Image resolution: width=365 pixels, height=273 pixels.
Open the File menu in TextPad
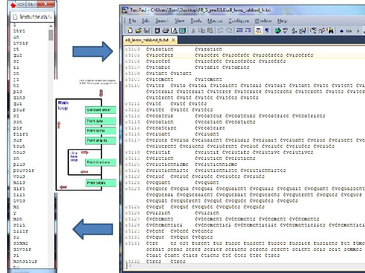pyautogui.click(x=132, y=21)
